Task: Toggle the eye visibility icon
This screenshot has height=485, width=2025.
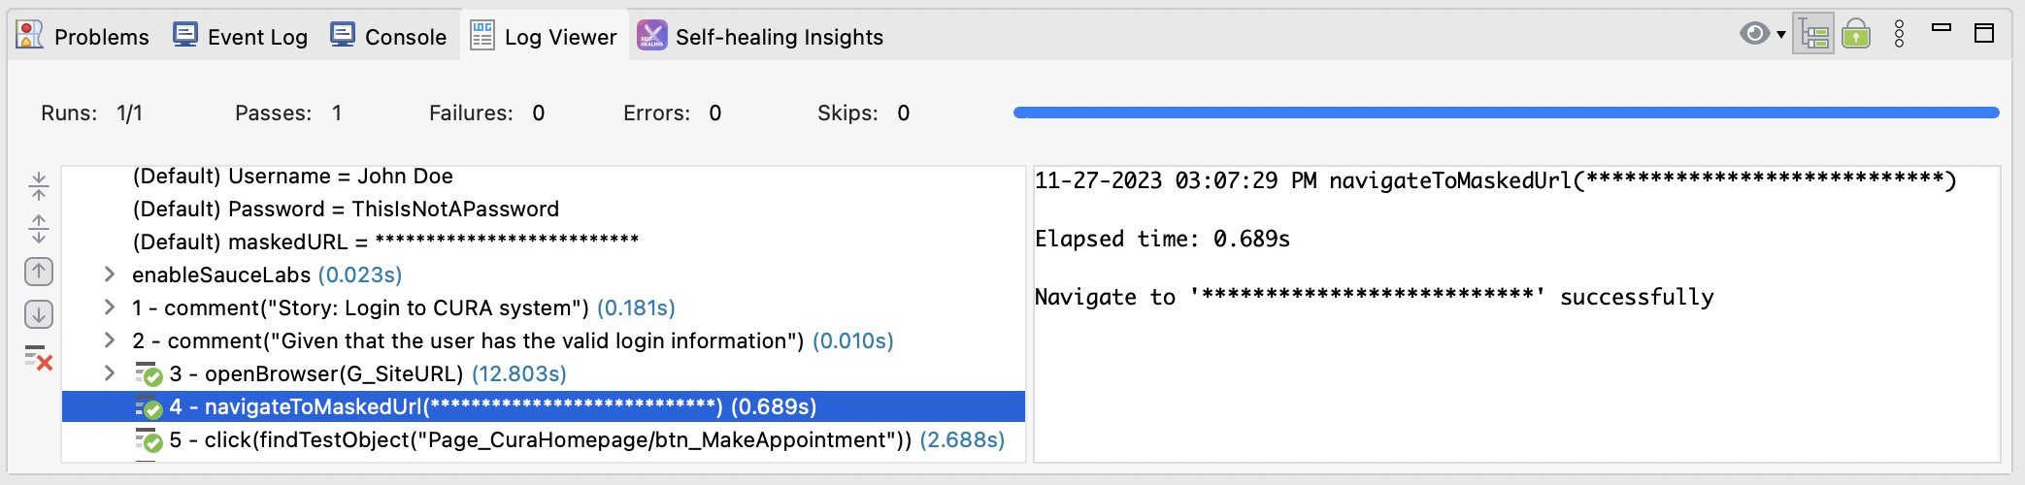Action: tap(1753, 34)
